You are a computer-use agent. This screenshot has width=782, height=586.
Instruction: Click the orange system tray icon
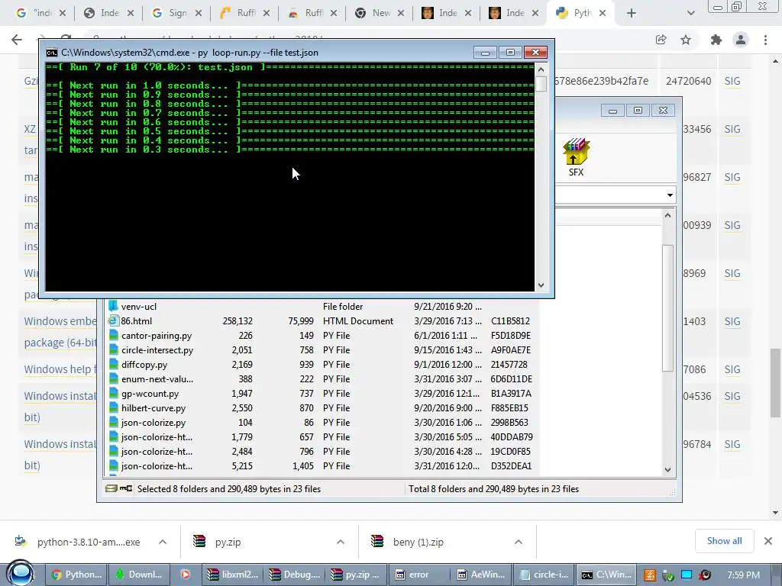[x=650, y=575]
